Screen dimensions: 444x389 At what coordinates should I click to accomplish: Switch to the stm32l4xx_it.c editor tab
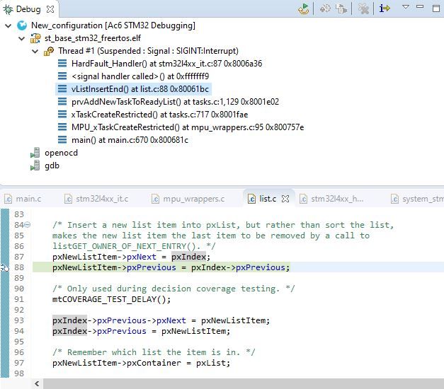coord(96,199)
